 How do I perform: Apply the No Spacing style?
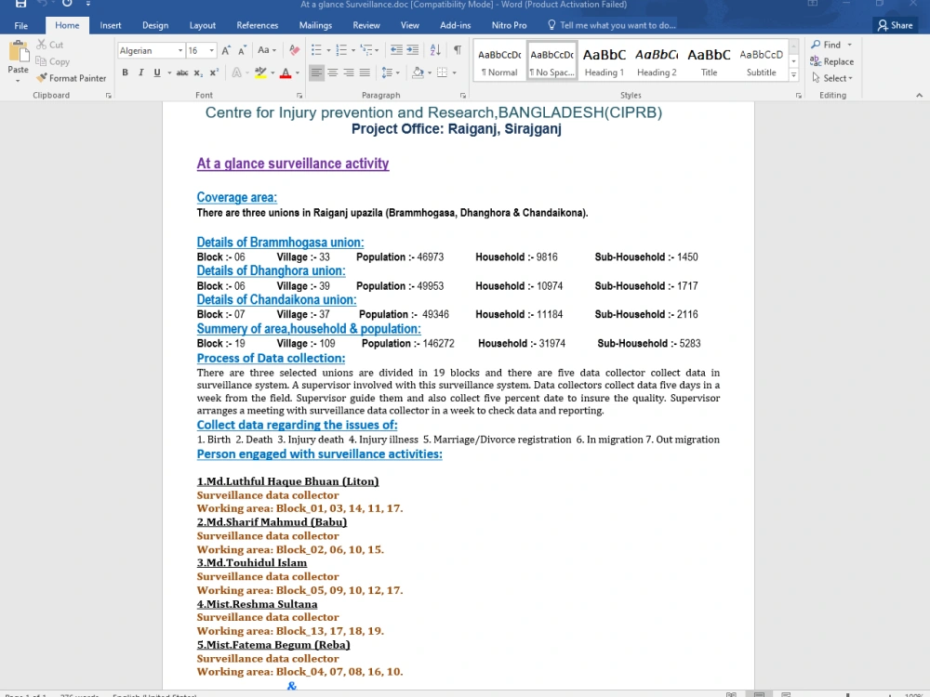552,61
